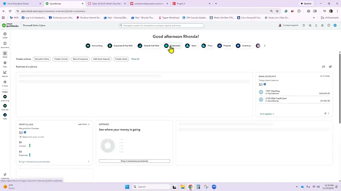Image resolution: width=341 pixels, height=191 pixels.
Task: Open the dashboard customize sliders icon
Action: [323, 67]
